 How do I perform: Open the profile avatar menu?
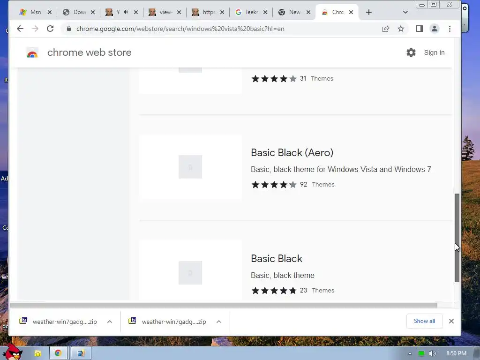[435, 29]
